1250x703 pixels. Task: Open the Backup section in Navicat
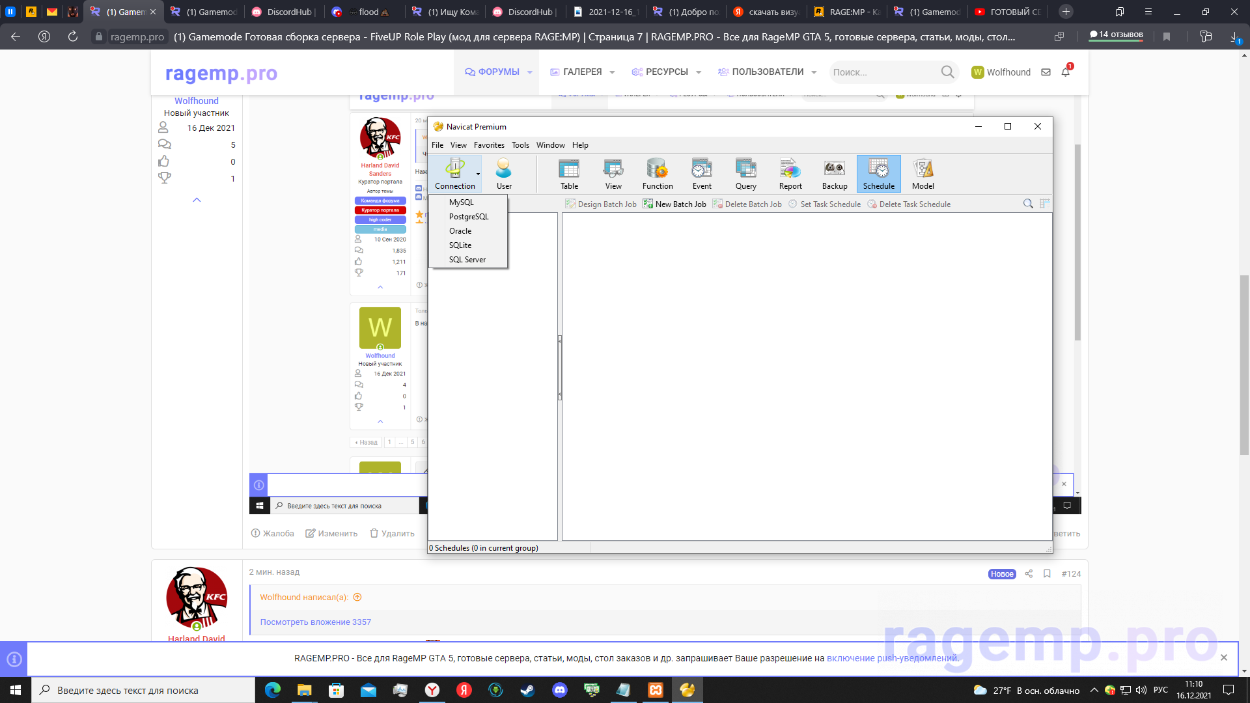(x=835, y=173)
